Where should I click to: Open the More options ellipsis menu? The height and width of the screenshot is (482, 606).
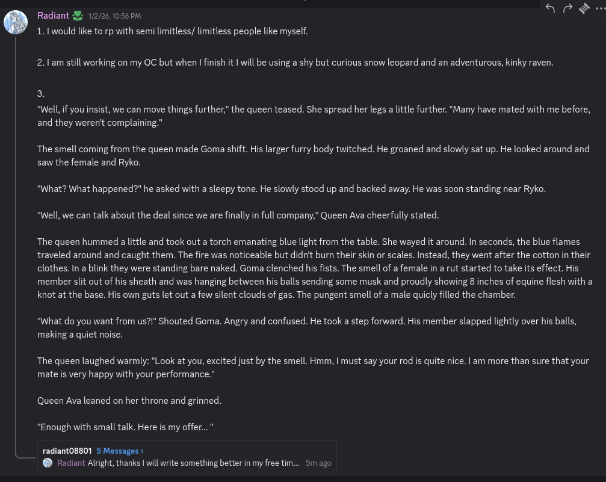click(599, 8)
